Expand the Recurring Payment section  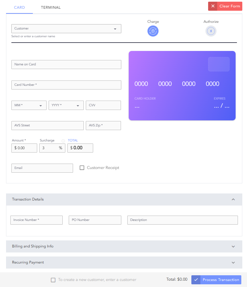233,262
